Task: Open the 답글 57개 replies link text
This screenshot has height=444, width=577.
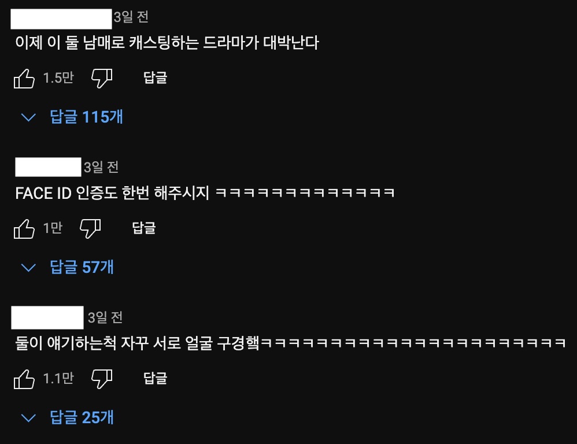Action: point(82,267)
